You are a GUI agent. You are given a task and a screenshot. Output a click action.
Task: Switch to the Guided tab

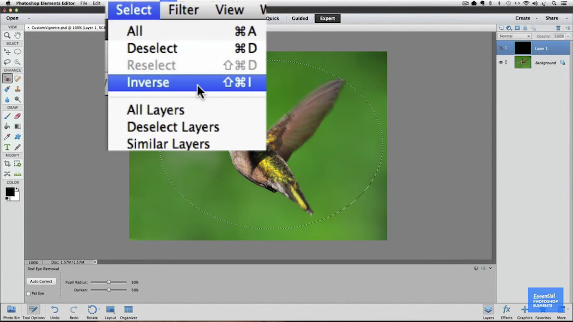coord(300,18)
